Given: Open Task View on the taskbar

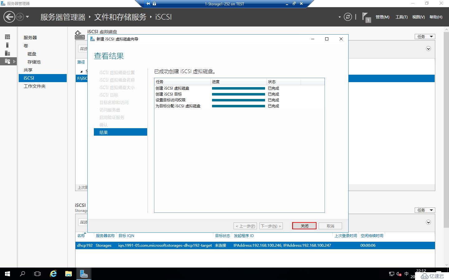Looking at the screenshot, I should point(37,274).
